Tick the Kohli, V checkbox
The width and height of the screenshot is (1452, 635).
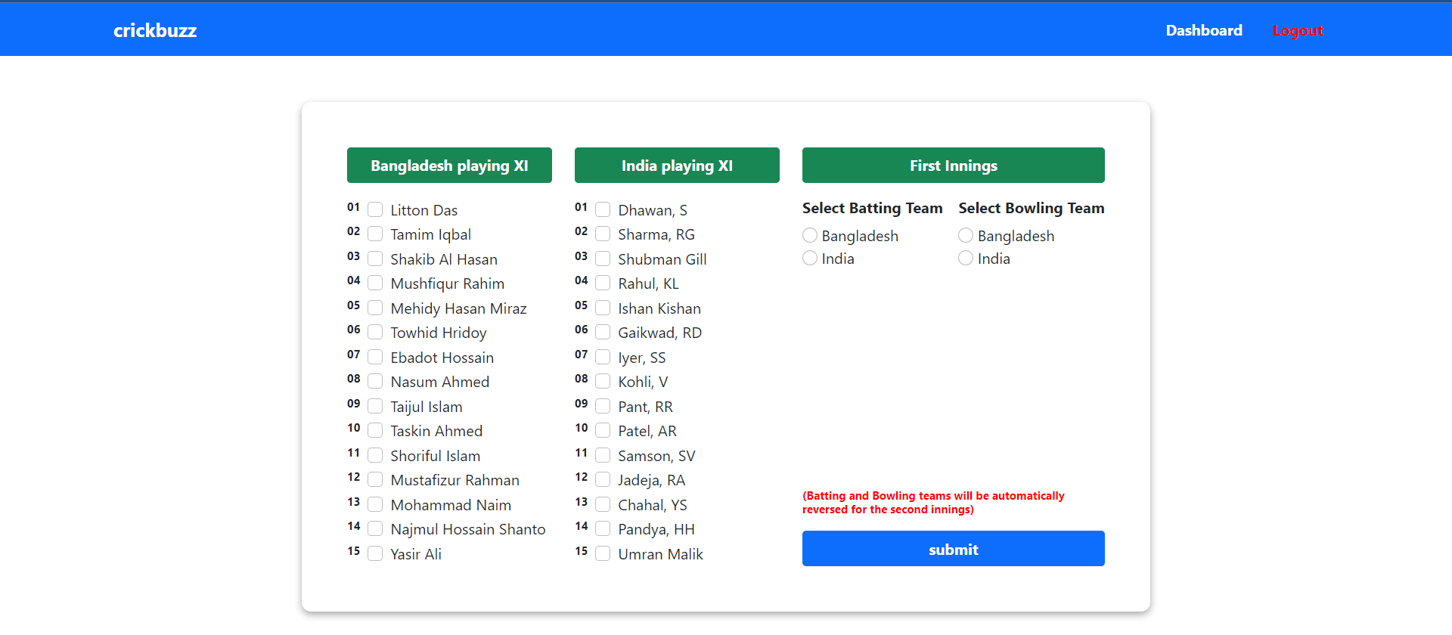pyautogui.click(x=603, y=381)
